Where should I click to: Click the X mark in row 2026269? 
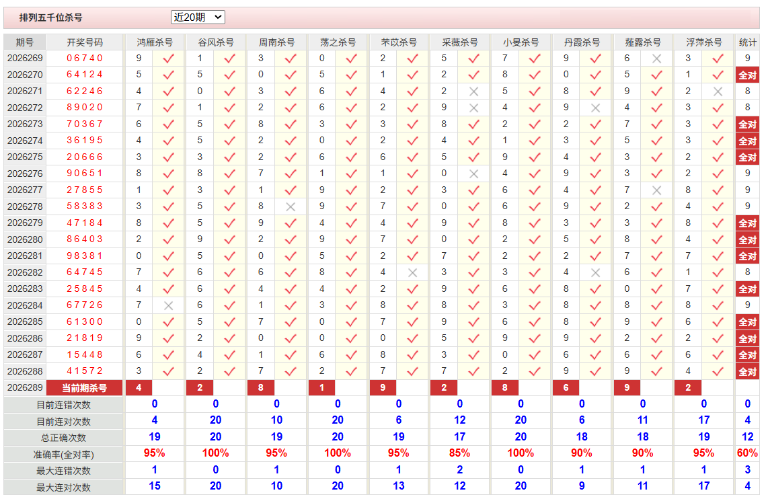tap(657, 59)
